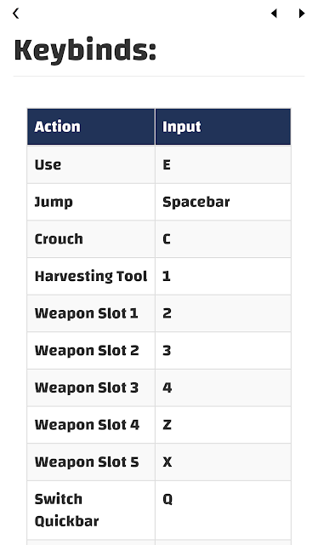Viewport: 318px width, 545px height.
Task: Go back with the left chevron icon
Action: click(x=15, y=14)
